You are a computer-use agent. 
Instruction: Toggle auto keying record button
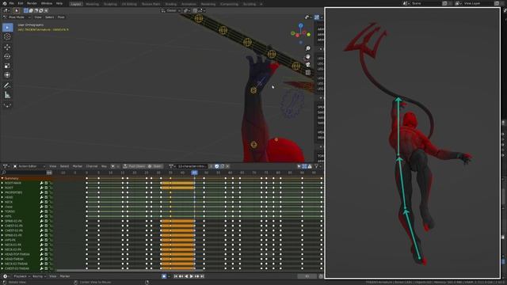tap(164, 276)
